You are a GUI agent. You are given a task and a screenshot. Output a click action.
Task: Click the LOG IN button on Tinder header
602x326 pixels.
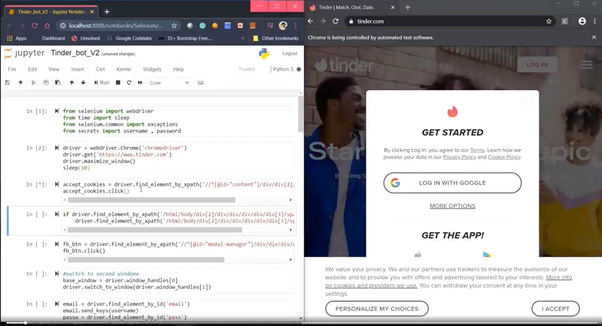point(537,65)
